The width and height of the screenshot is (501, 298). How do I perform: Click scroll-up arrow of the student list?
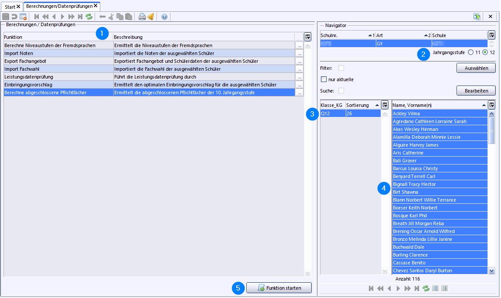pyautogui.click(x=492, y=113)
